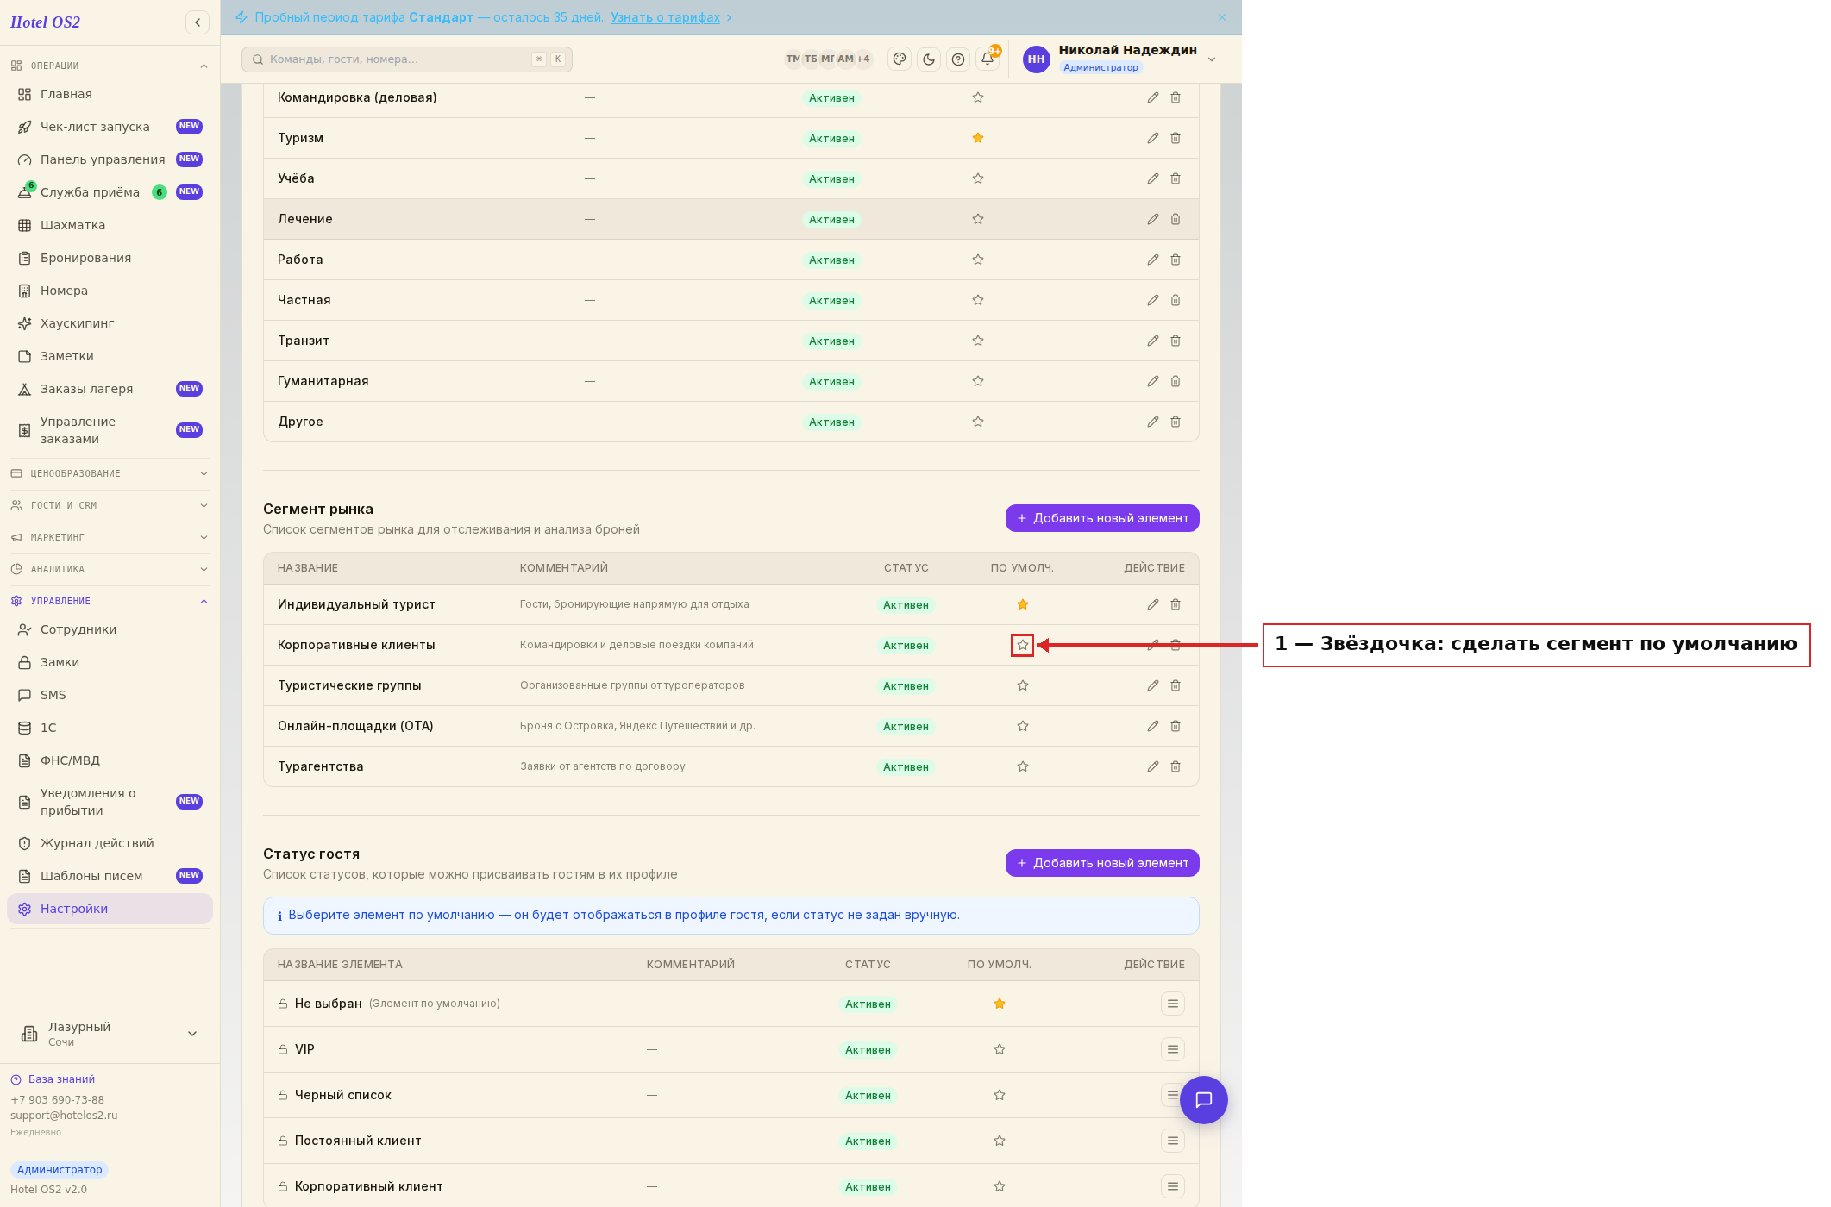
Task: Show the additional +4 staff avatars
Action: pos(863,59)
